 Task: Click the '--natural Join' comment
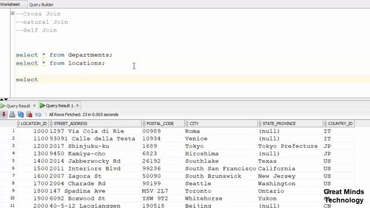[42, 22]
